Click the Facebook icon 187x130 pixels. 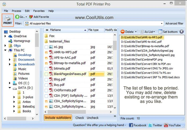pyautogui.click(x=131, y=125)
